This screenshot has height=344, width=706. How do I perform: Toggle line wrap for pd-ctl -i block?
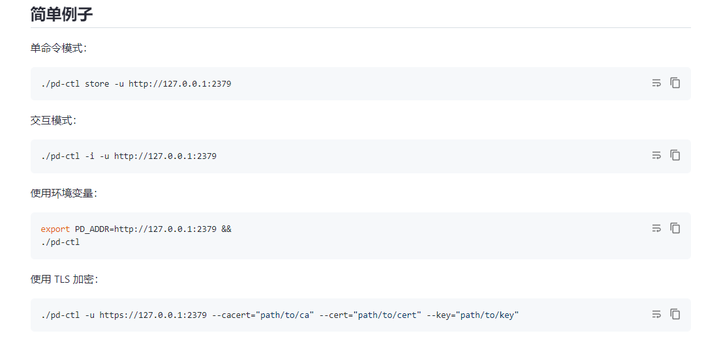pos(656,155)
